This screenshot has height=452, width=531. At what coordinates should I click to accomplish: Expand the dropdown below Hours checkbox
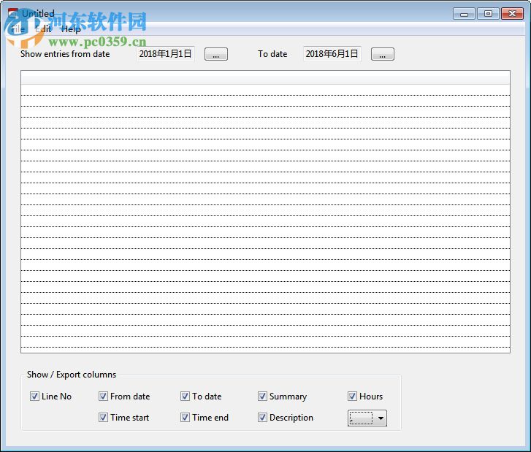click(367, 418)
